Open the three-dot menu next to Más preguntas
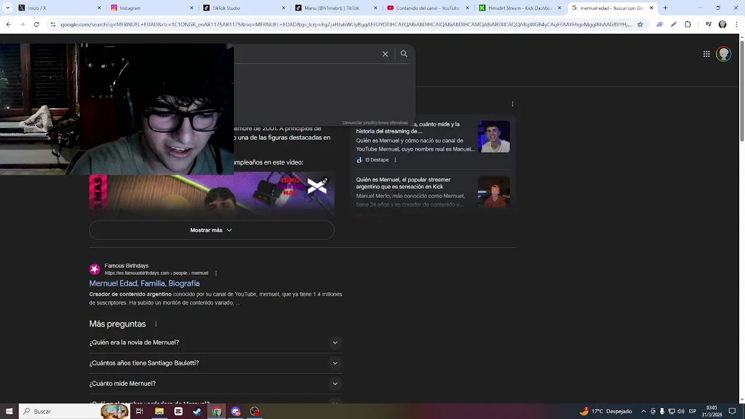Screen dimensions: 745x419 pos(156,324)
